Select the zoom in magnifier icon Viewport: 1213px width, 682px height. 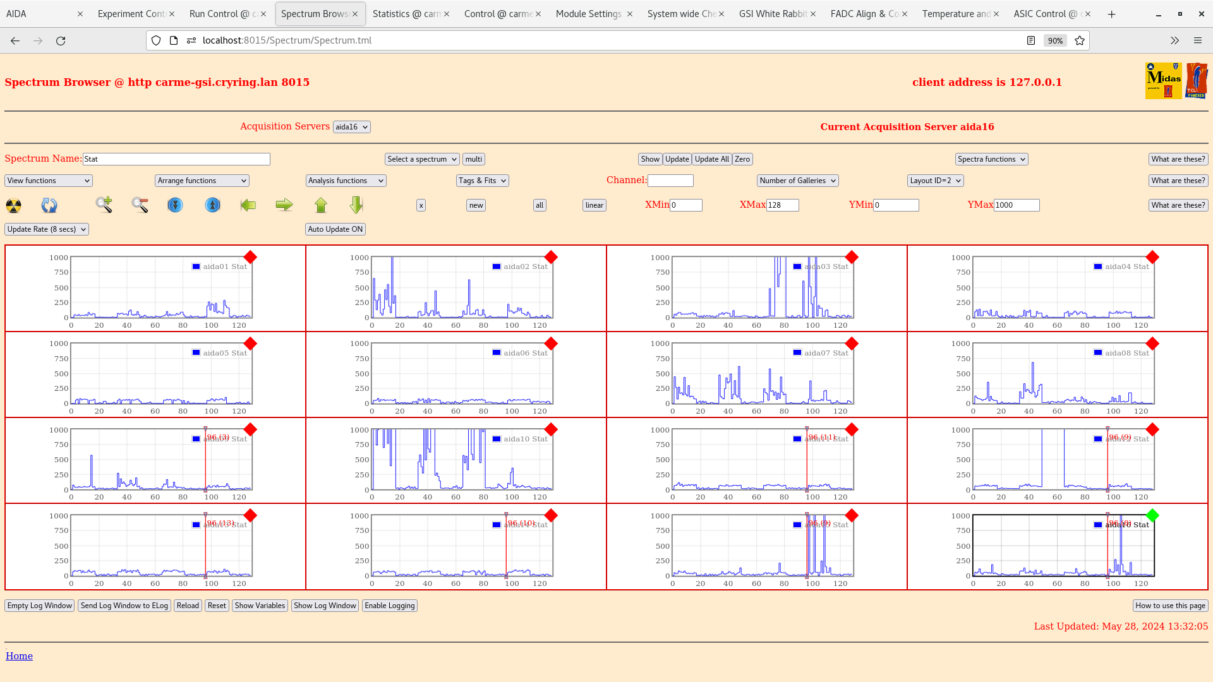(x=104, y=205)
